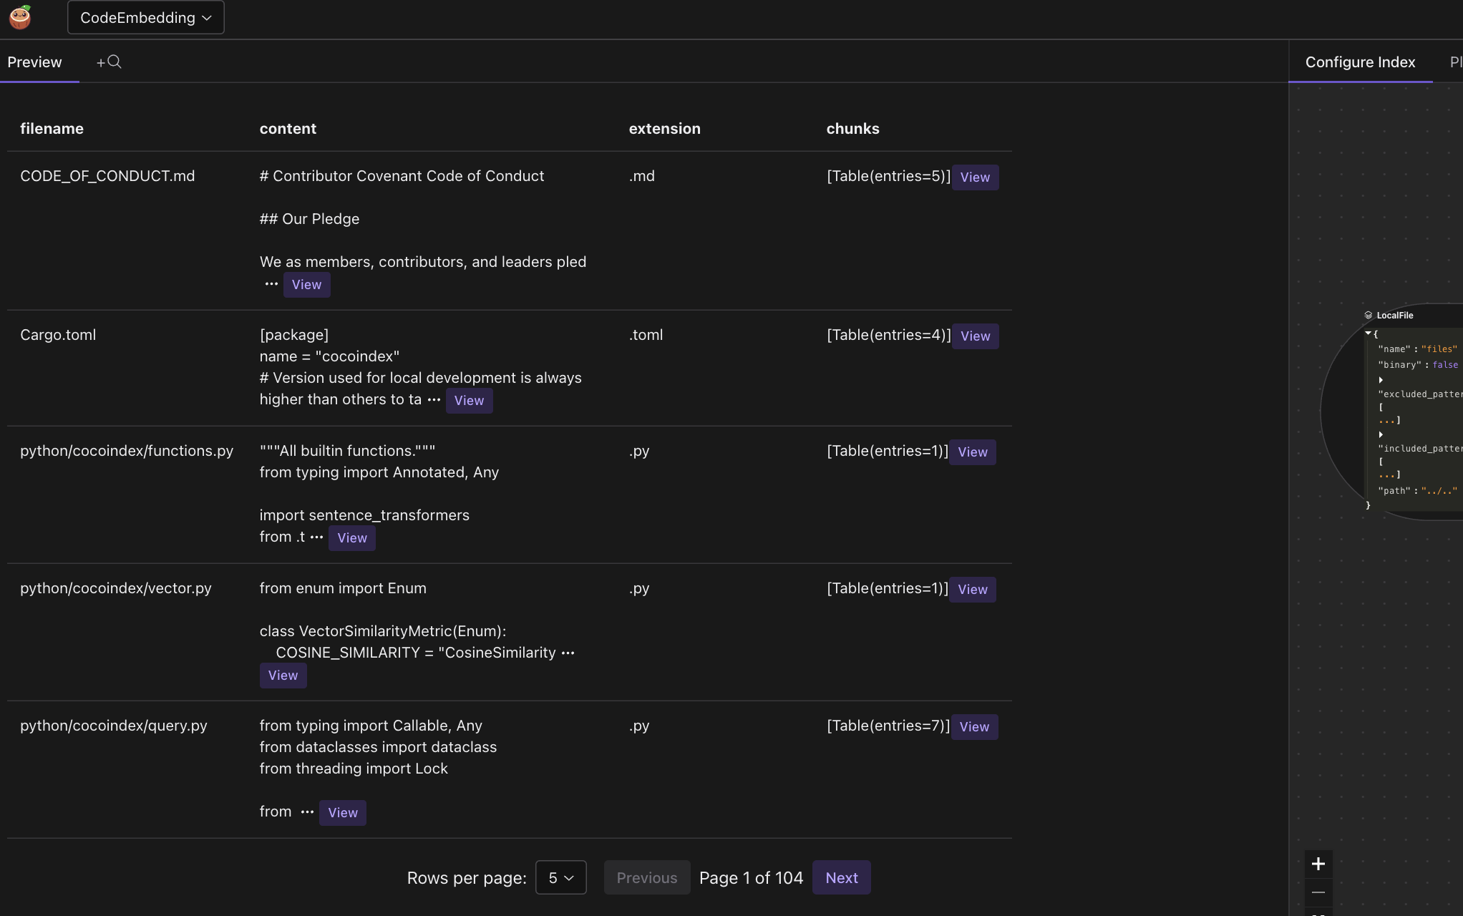Switch to the Preview tab
This screenshot has width=1463, height=916.
click(34, 60)
